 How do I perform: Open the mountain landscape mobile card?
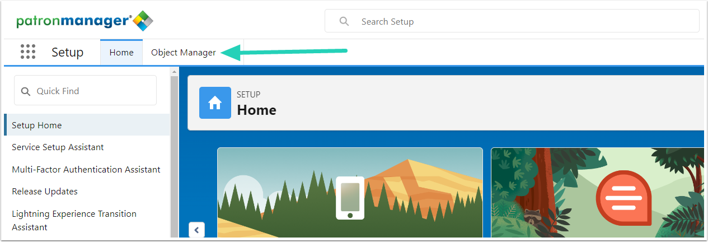350,193
